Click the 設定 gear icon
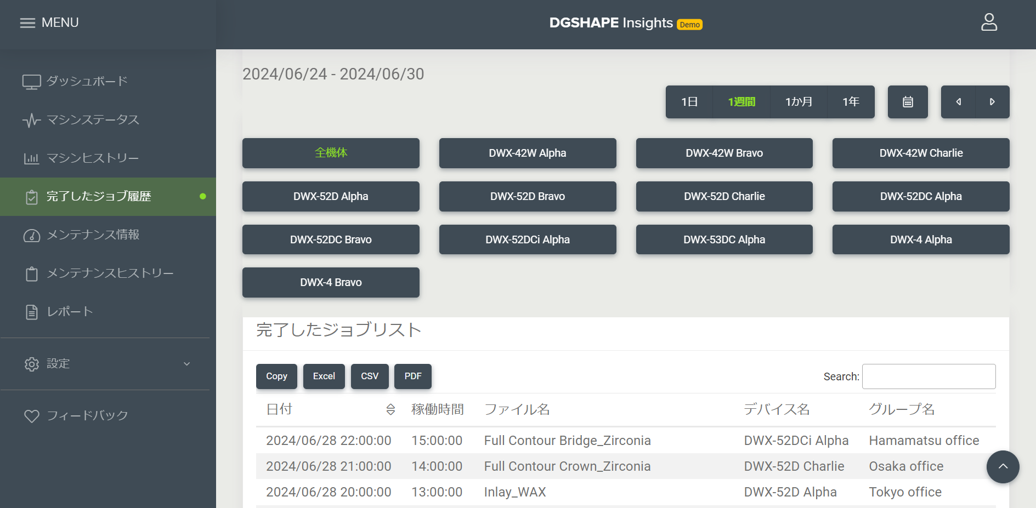 (x=32, y=364)
